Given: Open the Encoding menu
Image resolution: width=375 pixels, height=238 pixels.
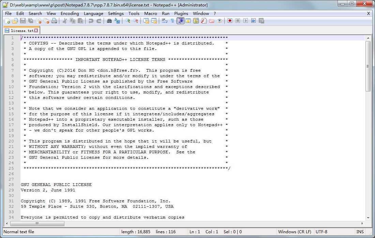Looking at the screenshot, I should tap(70, 14).
